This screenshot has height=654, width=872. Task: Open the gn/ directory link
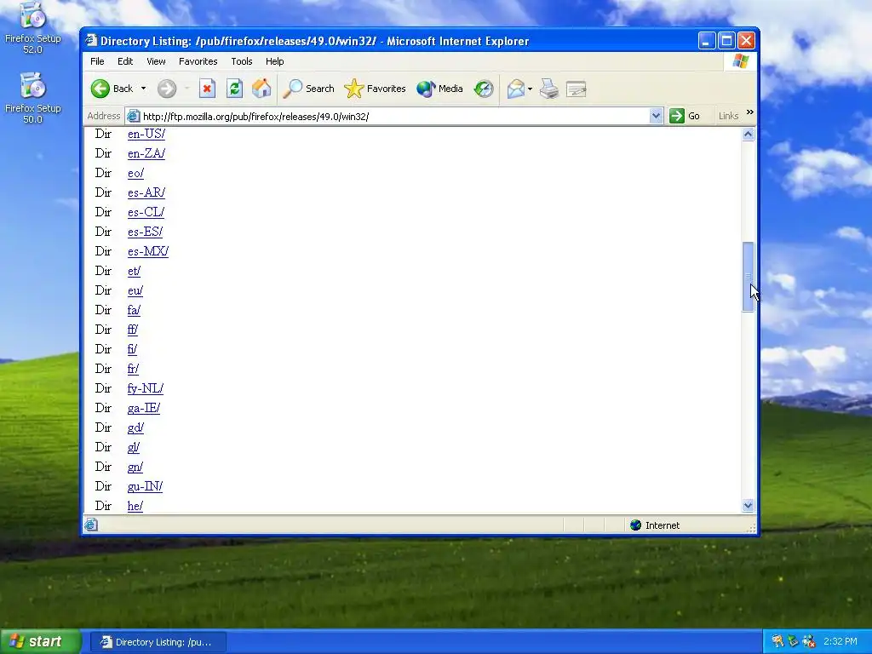pos(135,467)
